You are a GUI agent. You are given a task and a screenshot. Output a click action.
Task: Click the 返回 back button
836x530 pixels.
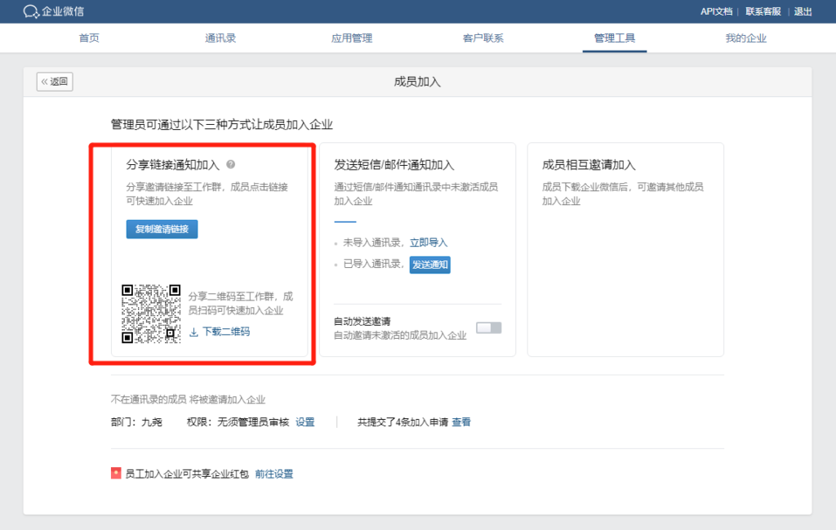click(x=55, y=82)
